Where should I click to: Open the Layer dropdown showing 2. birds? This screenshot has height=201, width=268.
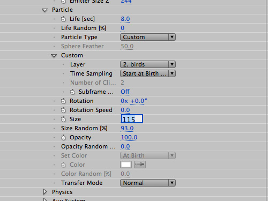pyautogui.click(x=148, y=64)
